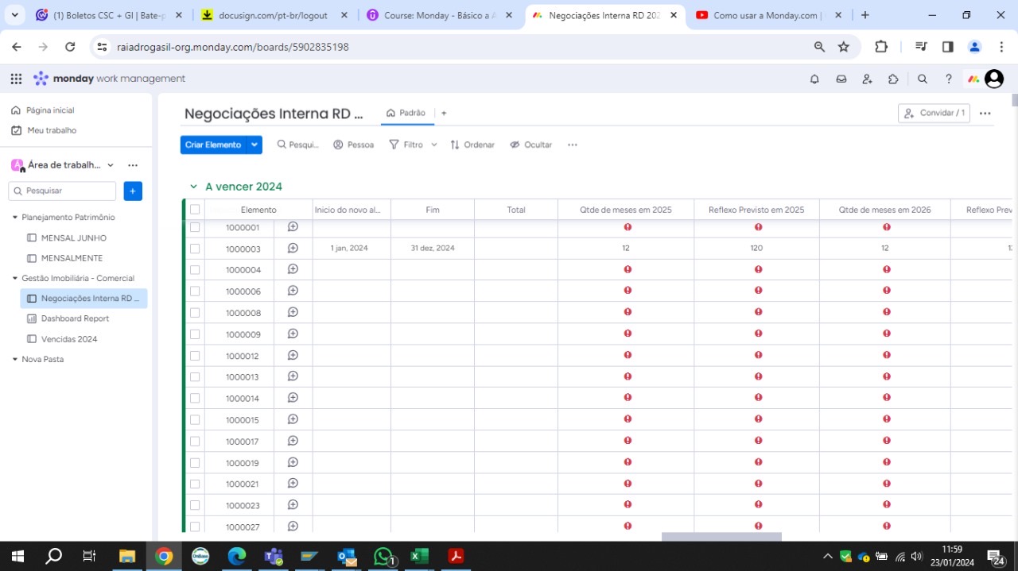Check the box for row 1000017

(195, 442)
